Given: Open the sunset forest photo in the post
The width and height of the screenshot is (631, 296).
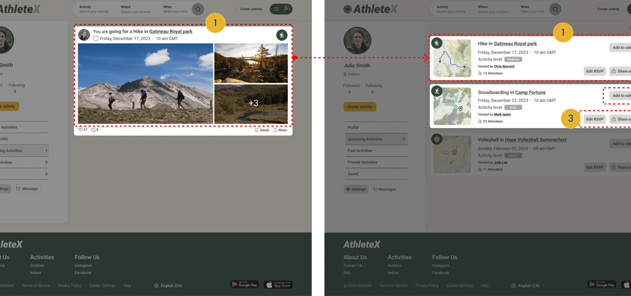Looking at the screenshot, I should point(251,63).
